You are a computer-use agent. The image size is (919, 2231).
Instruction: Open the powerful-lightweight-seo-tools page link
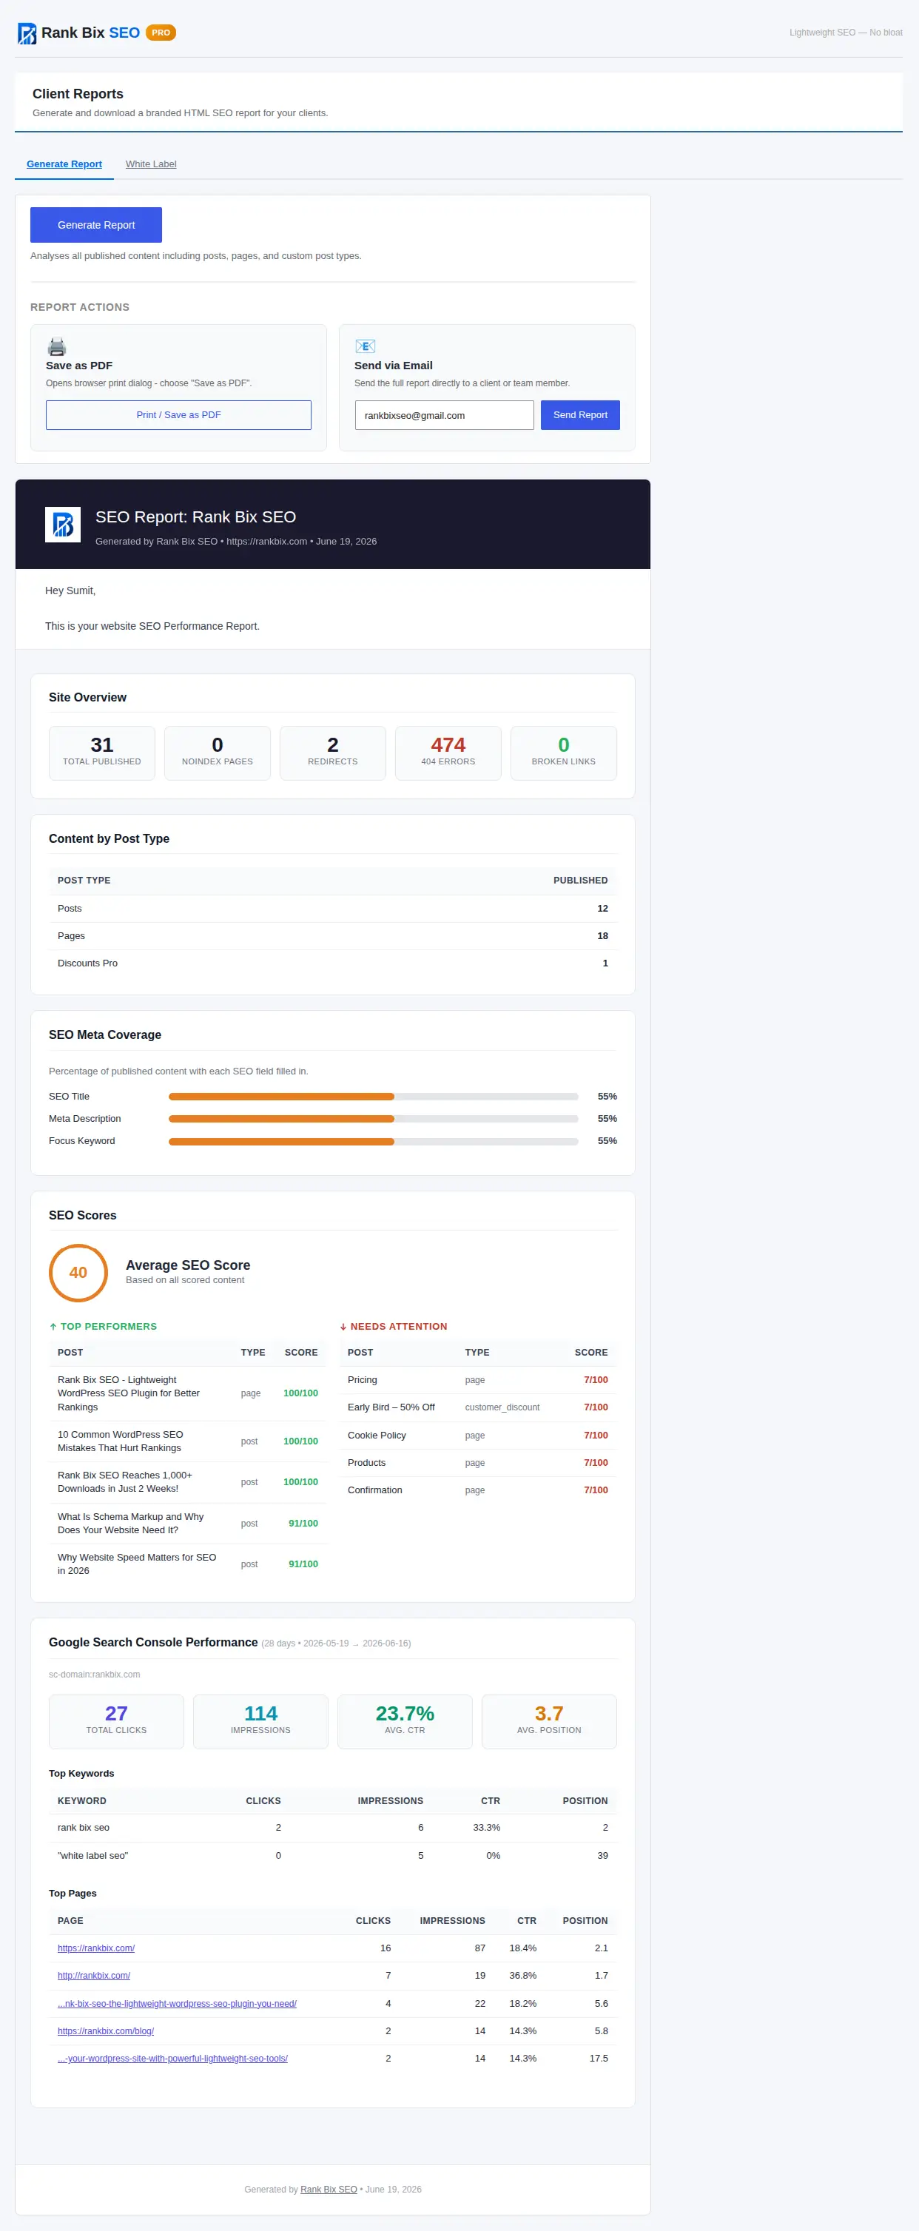click(172, 2059)
